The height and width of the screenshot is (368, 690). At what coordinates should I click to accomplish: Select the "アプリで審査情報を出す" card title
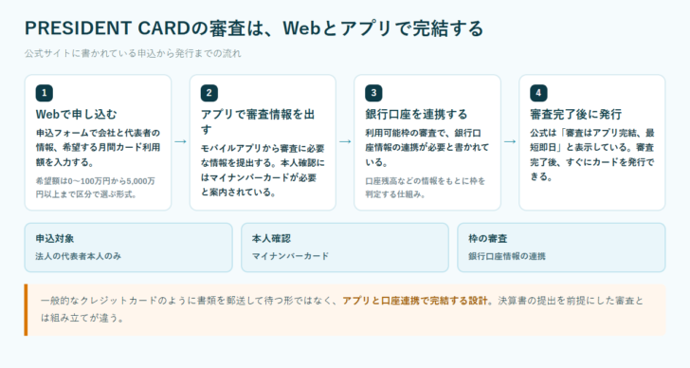coord(258,122)
